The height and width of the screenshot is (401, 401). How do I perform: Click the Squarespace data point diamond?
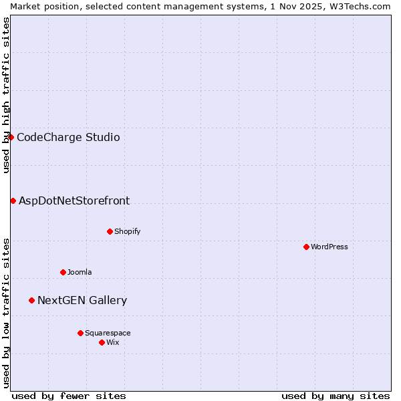pos(80,333)
